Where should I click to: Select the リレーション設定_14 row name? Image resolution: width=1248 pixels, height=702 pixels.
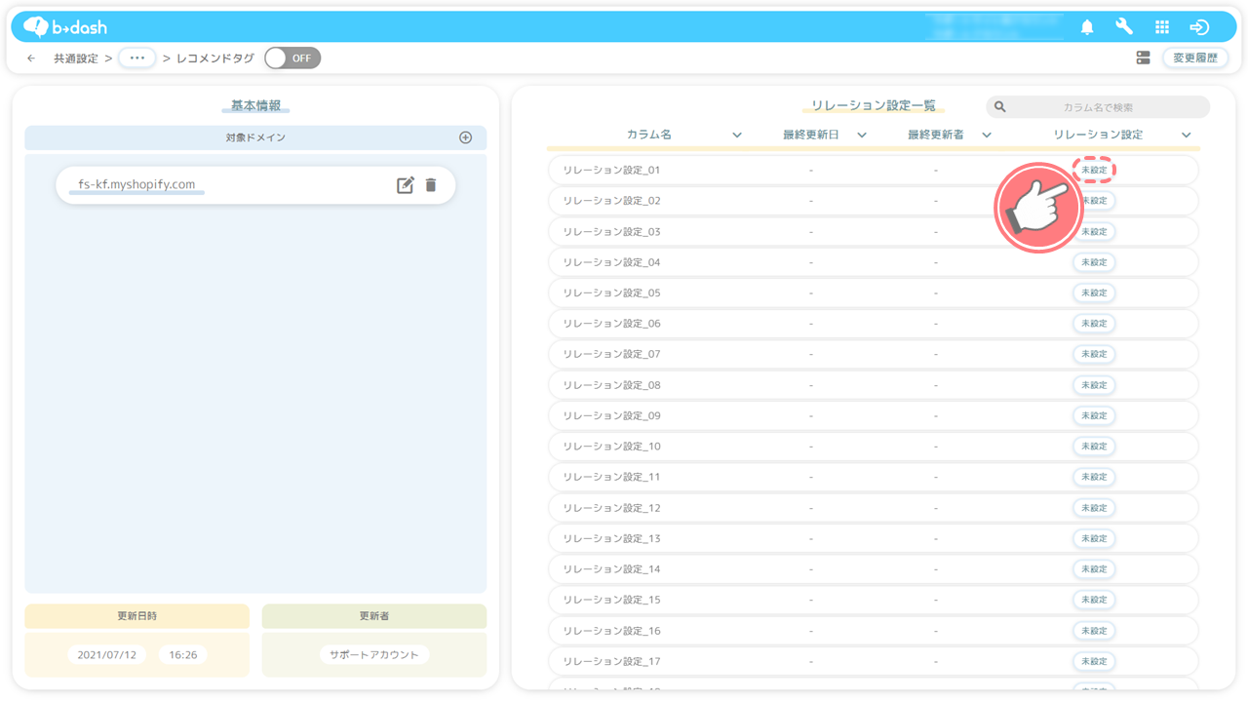point(611,568)
